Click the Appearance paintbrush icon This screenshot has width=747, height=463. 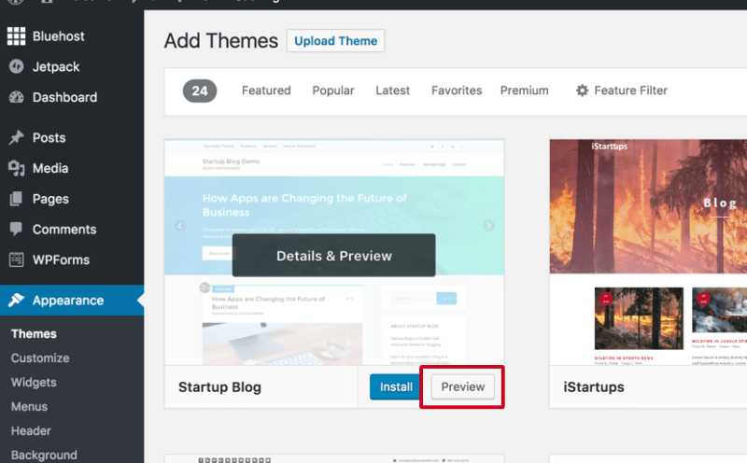(16, 300)
